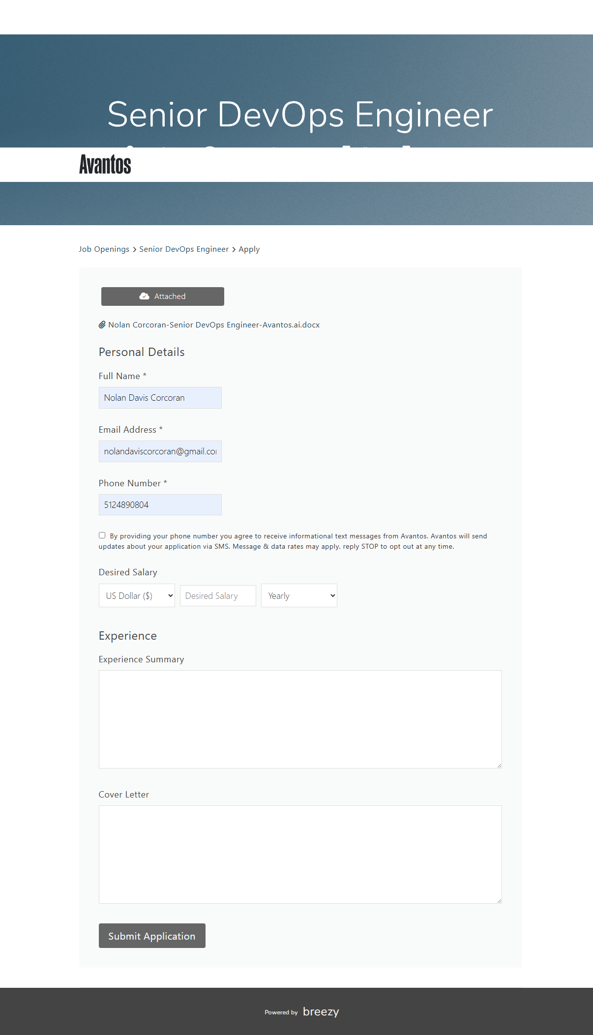The image size is (593, 1035).
Task: Grab the Cover Letter textarea resize handle
Action: coord(499,901)
